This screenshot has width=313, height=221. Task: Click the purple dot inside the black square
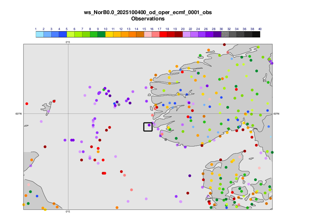click(x=149, y=125)
